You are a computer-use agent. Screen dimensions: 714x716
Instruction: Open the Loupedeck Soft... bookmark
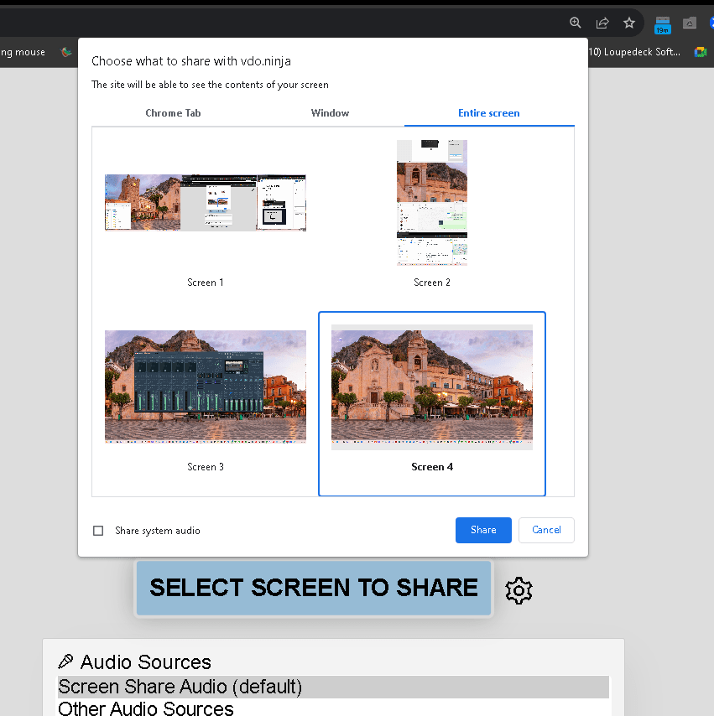click(x=634, y=52)
